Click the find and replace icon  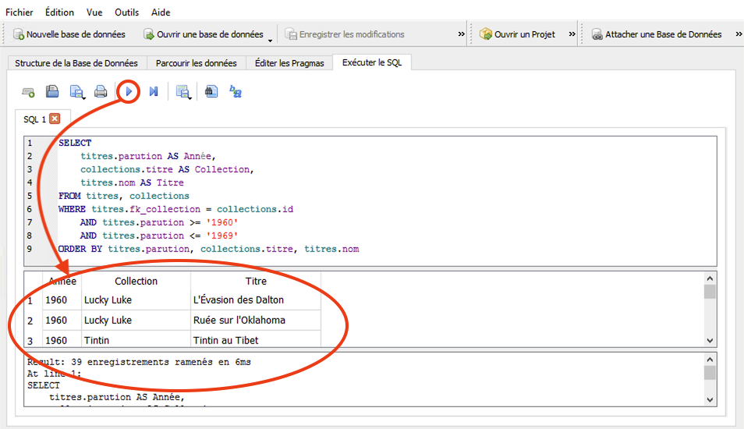tap(235, 92)
